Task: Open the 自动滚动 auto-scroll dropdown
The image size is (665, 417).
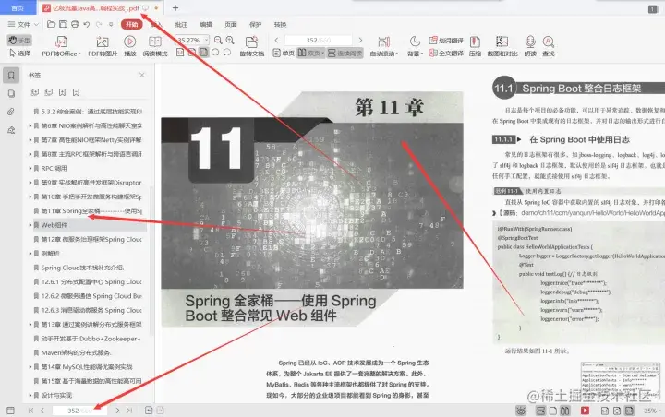Action: coord(384,47)
